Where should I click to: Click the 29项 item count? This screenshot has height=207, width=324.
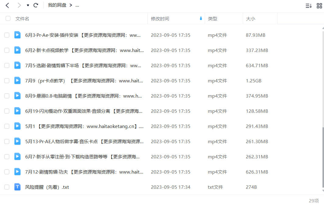click(x=314, y=201)
